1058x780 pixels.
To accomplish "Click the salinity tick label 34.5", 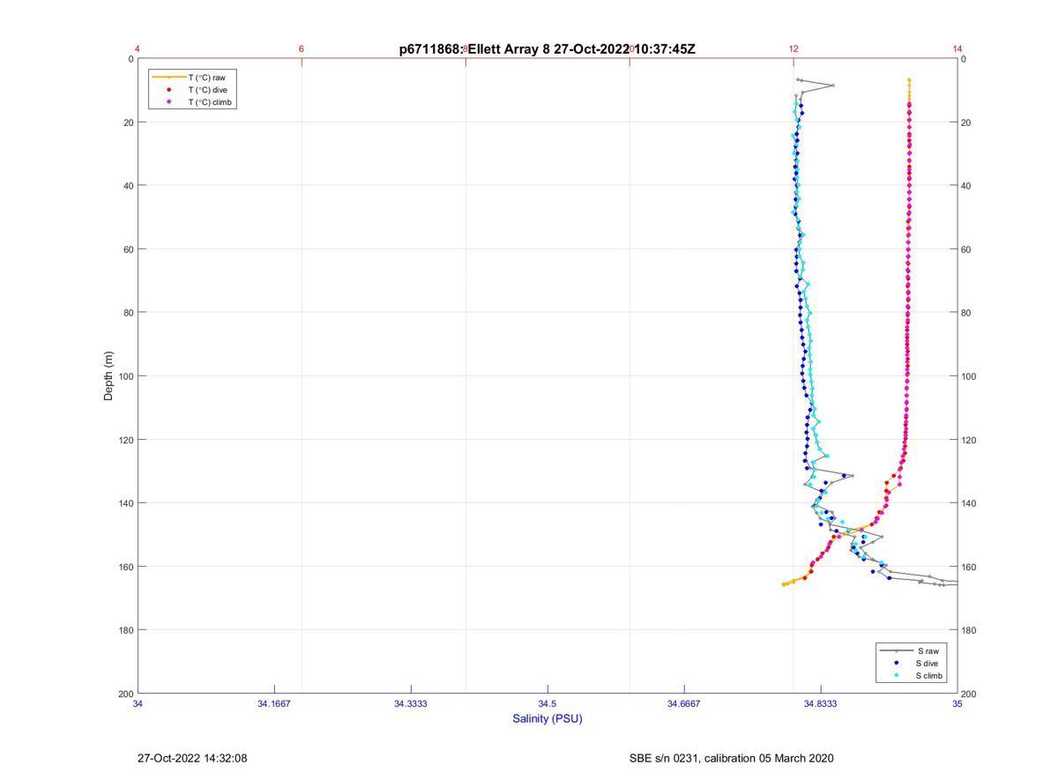I will (548, 703).
